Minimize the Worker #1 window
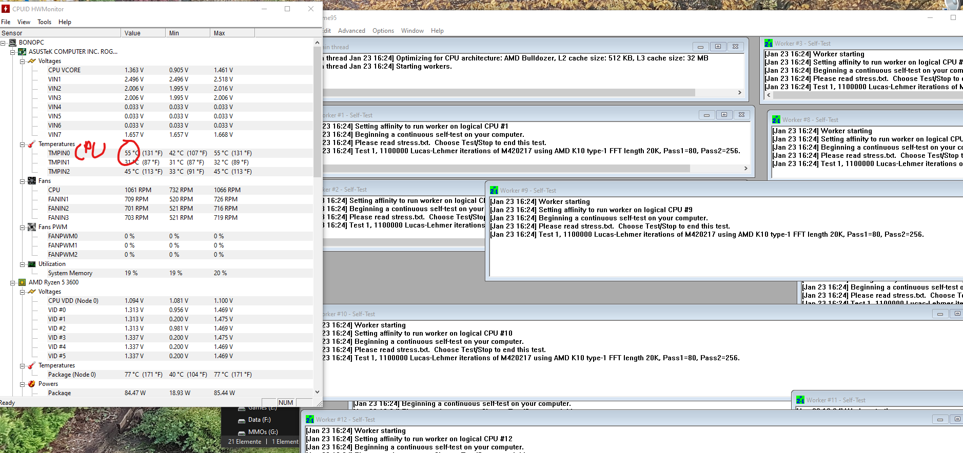Image resolution: width=963 pixels, height=453 pixels. tap(706, 115)
